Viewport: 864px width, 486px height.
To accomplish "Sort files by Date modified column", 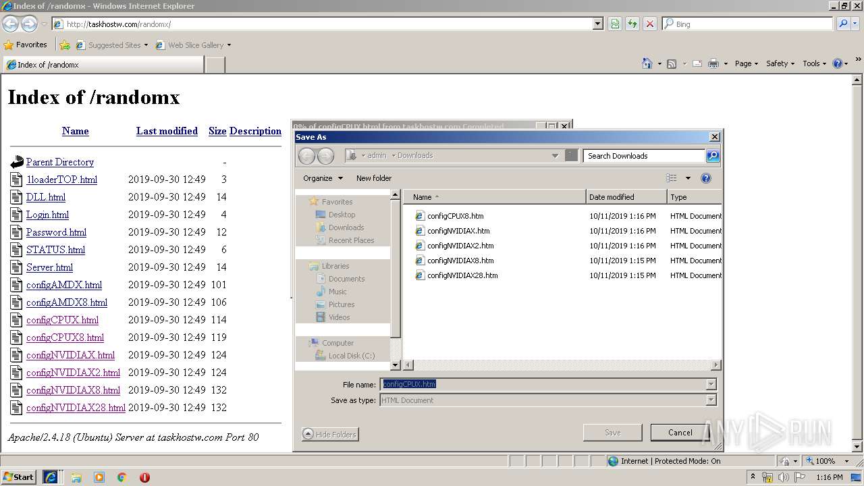I will click(x=626, y=197).
